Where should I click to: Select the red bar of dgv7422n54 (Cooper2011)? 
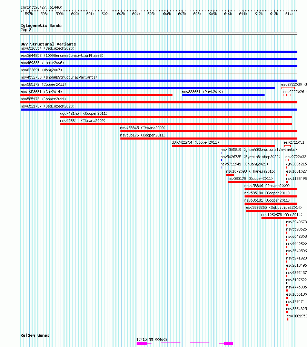click(x=223, y=146)
